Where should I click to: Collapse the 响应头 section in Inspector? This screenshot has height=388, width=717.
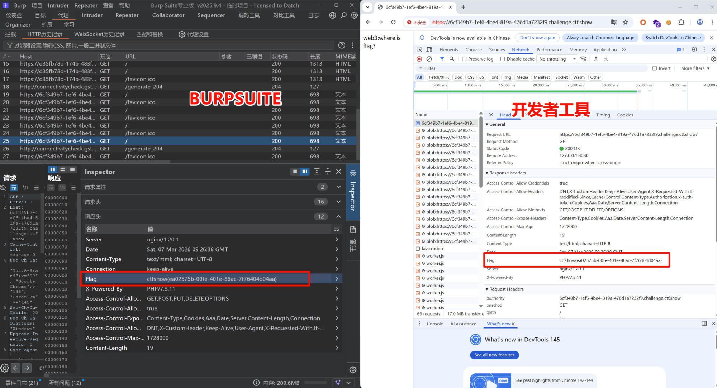click(338, 216)
